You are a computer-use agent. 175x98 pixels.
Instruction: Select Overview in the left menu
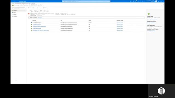pyautogui.click(x=19, y=11)
